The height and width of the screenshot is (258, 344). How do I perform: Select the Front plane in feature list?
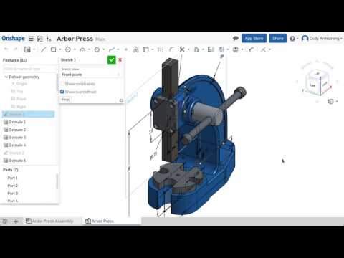pyautogui.click(x=19, y=99)
